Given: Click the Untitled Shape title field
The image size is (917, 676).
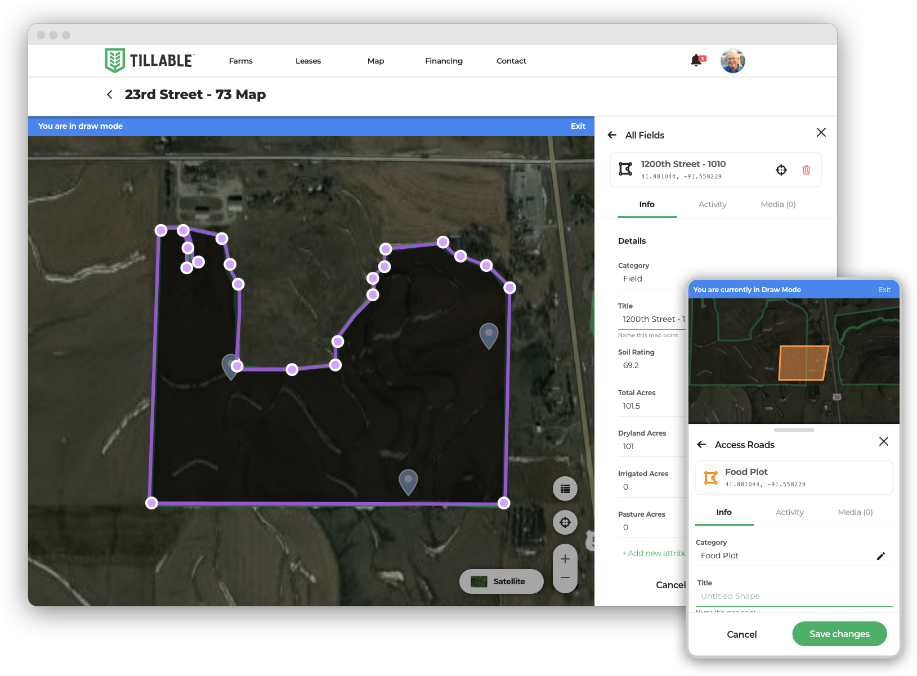Looking at the screenshot, I should [x=794, y=596].
